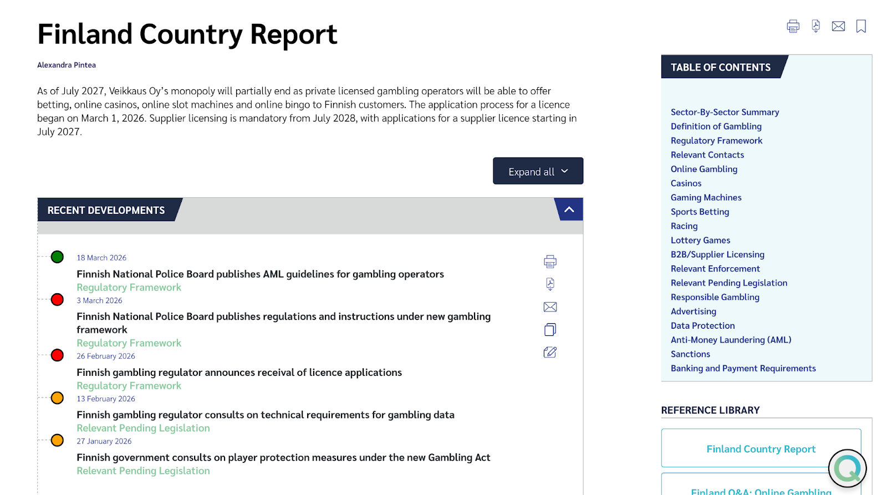This screenshot has height=495, width=887.
Task: Click the Finland Country Report page title
Action: [x=187, y=34]
